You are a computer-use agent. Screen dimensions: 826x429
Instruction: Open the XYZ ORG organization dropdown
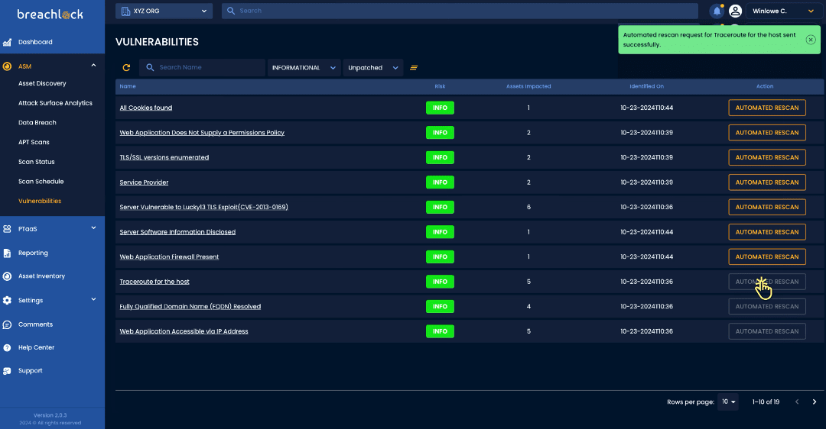[x=164, y=11]
